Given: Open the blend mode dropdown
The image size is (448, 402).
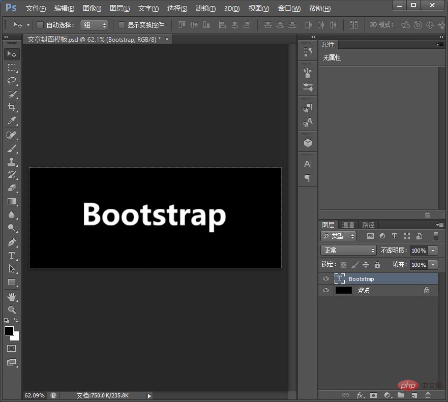Looking at the screenshot, I should point(348,251).
